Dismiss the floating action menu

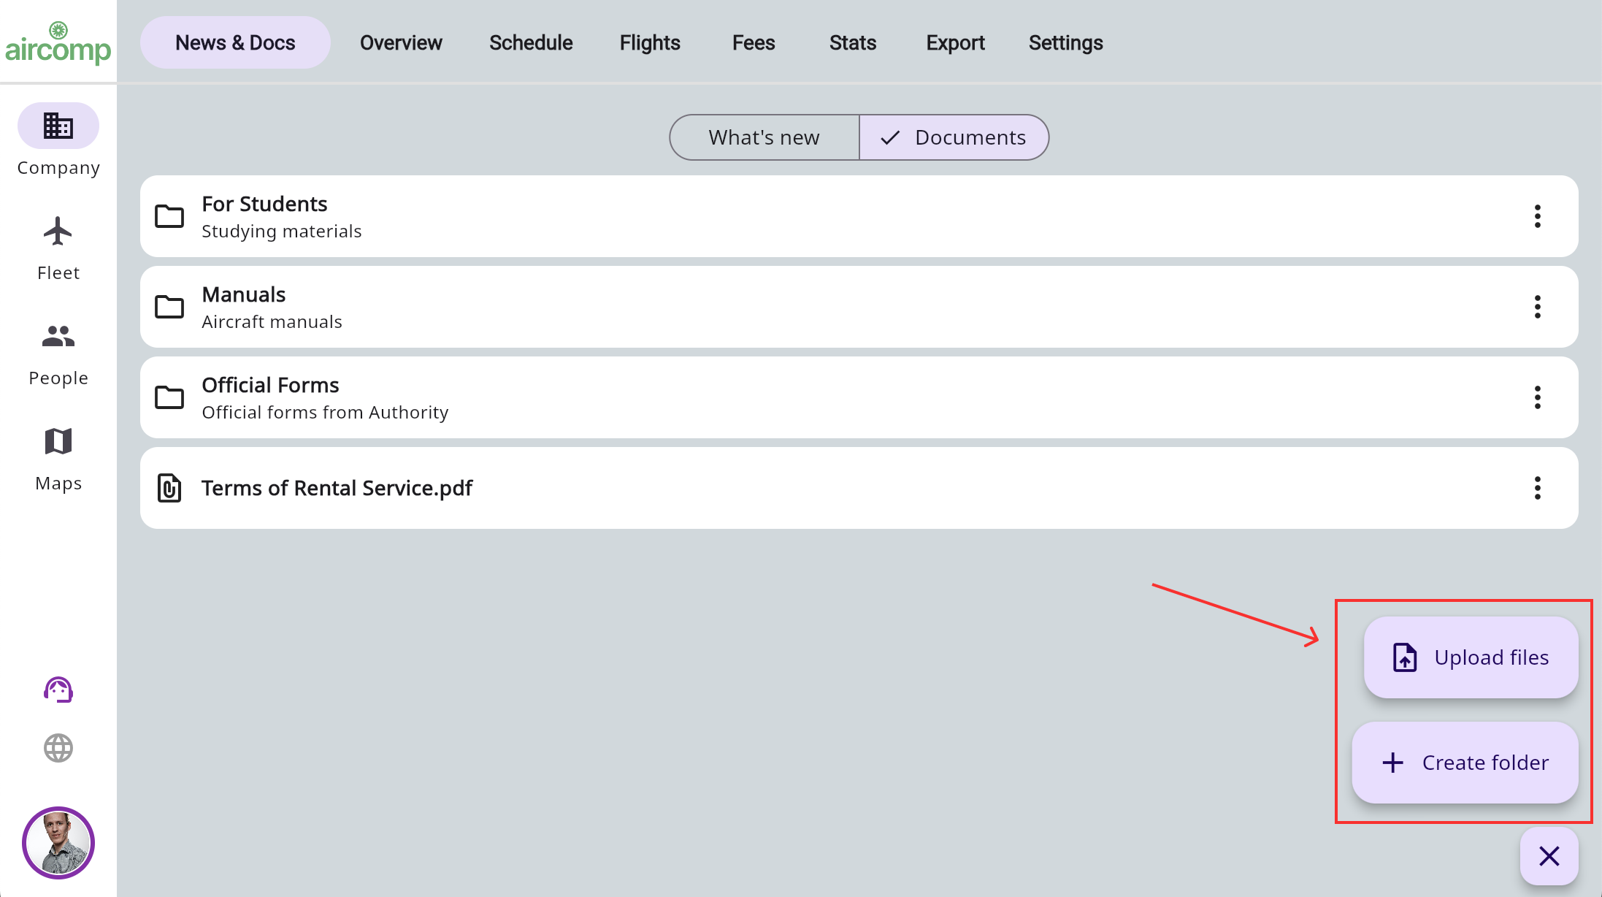coord(1550,856)
